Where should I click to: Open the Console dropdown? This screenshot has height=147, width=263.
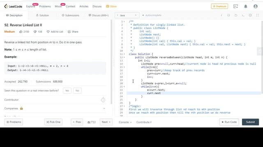pyautogui.click(x=125, y=122)
